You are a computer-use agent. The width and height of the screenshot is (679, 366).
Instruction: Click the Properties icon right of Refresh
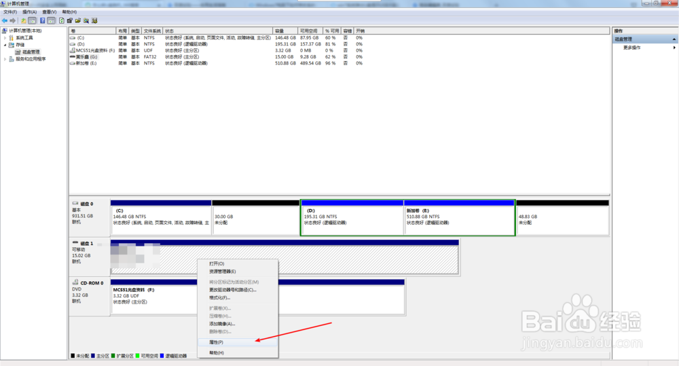coord(70,21)
